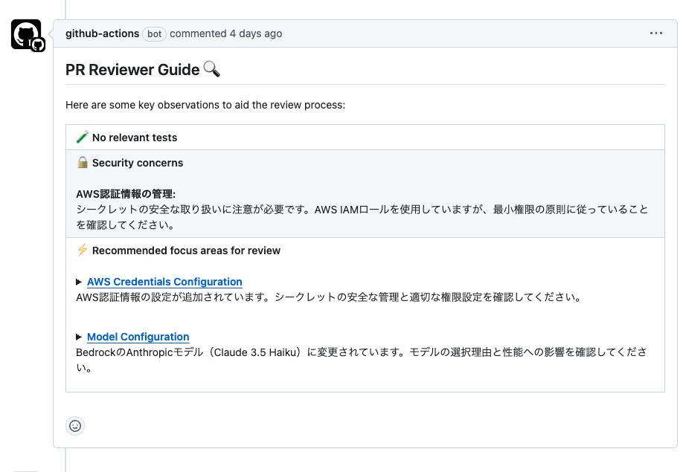The image size is (683, 472).
Task: Click the 'bot' badge label
Action: pyautogui.click(x=154, y=33)
